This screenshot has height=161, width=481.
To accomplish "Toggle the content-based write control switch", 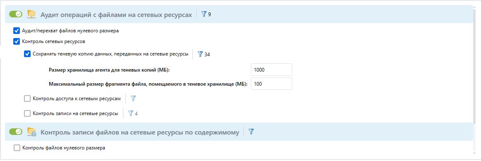I will click(x=16, y=132).
